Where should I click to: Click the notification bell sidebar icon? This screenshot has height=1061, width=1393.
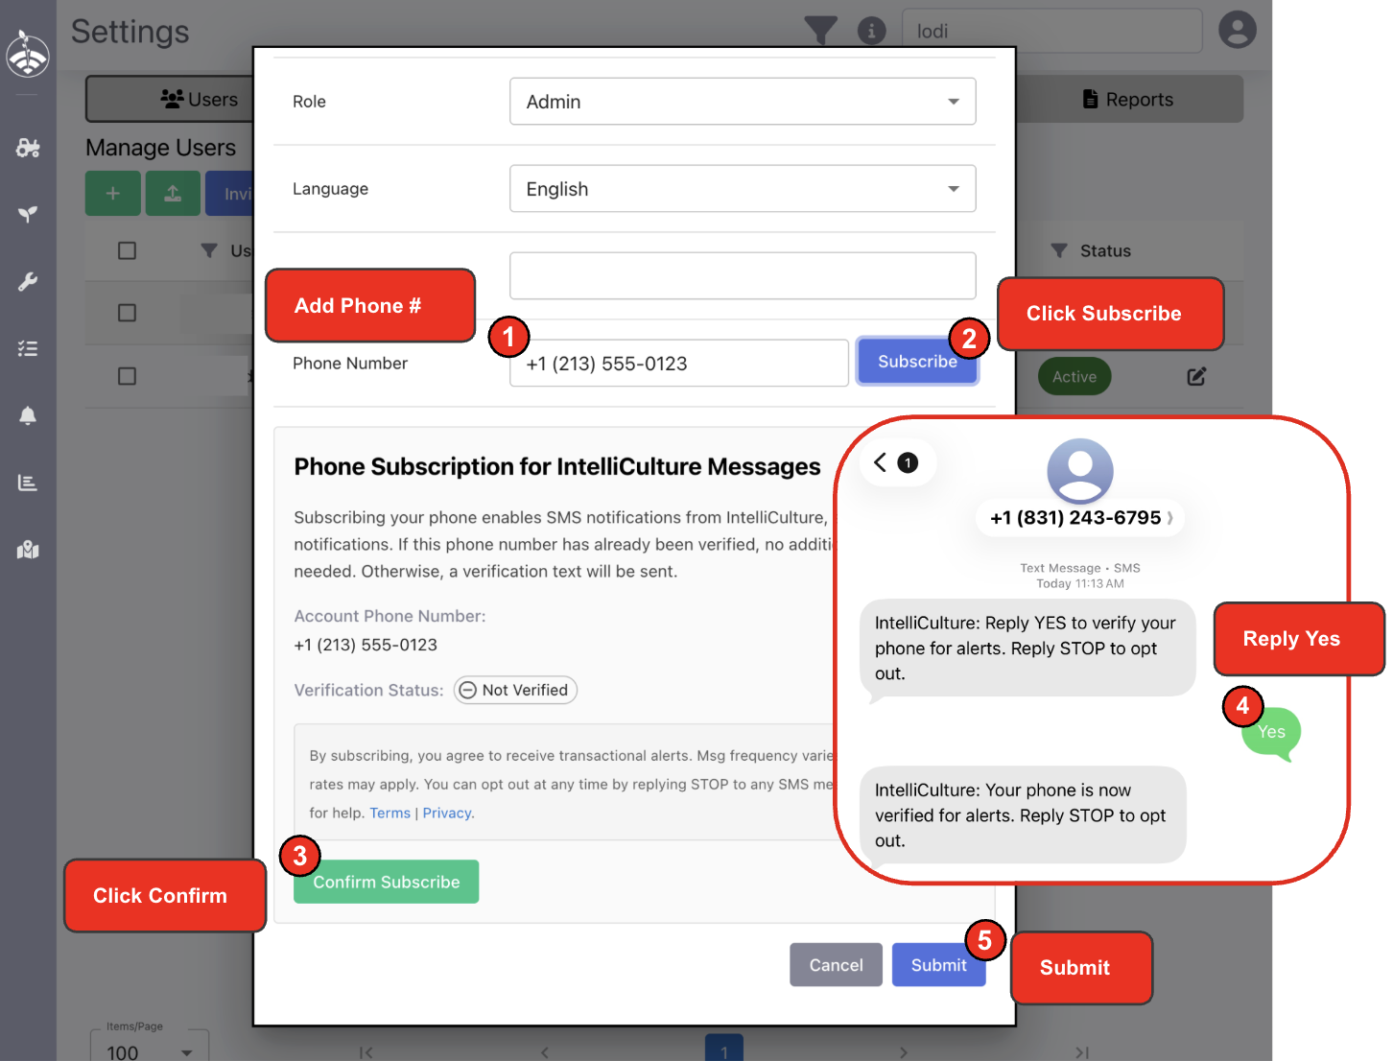28,415
